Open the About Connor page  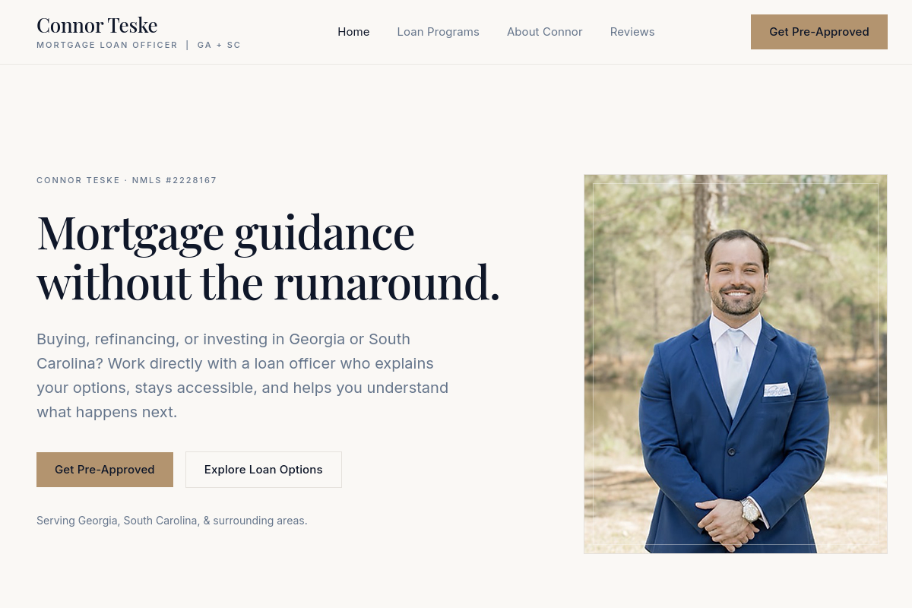(544, 32)
